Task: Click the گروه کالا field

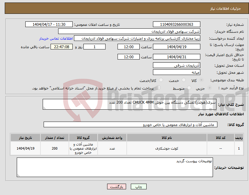Action: tap(131, 124)
